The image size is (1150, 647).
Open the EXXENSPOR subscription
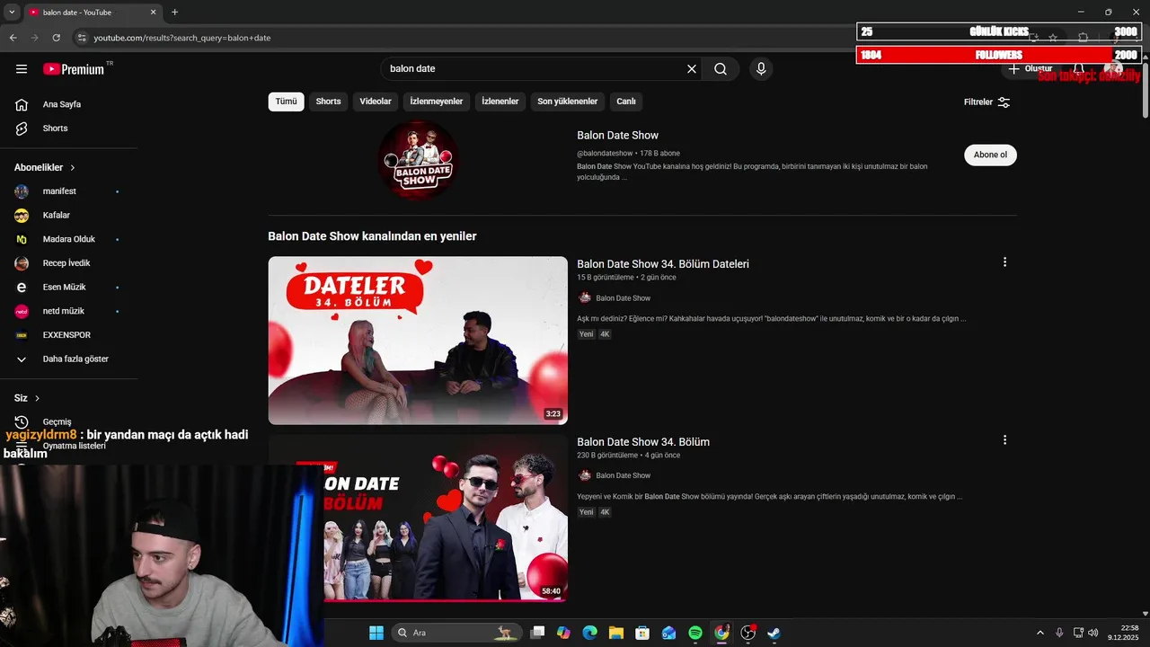click(x=68, y=335)
